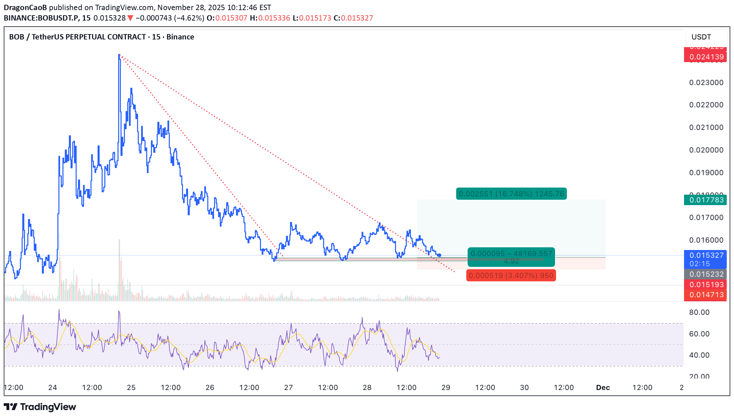The image size is (734, 418).
Task: Click the Dec label on time axis
Action: (603, 388)
